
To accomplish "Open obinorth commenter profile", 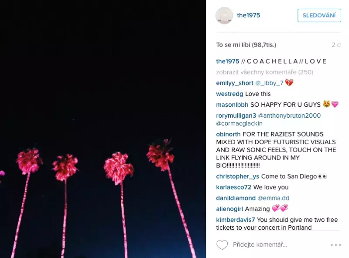I will [x=228, y=134].
